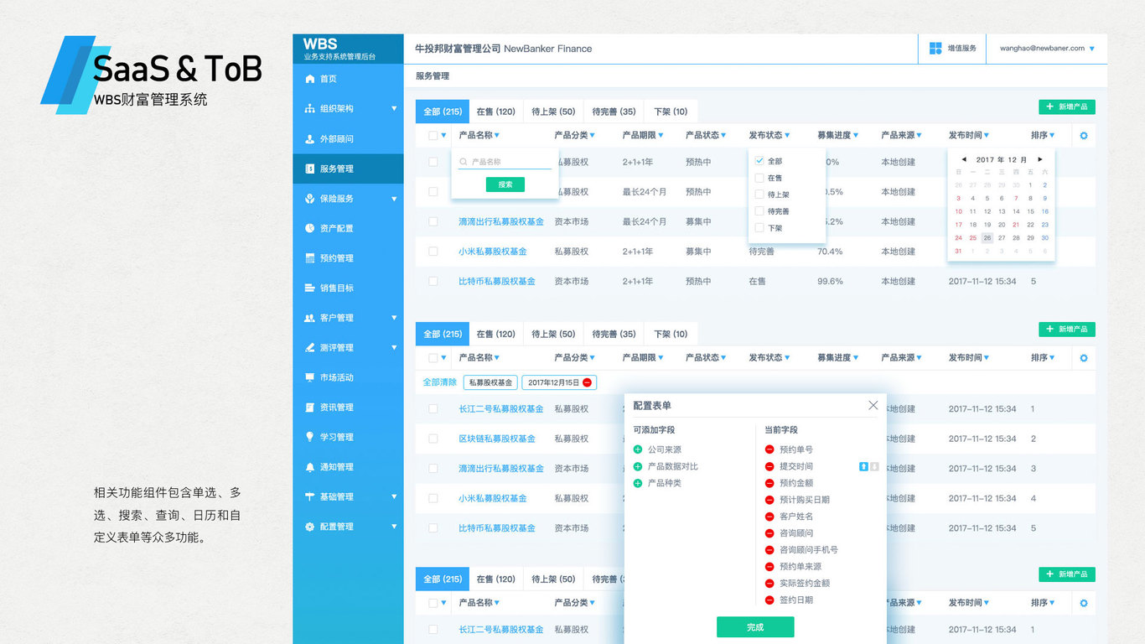1145x644 pixels.
Task: Expand the 组织架构 sidebar submenu arrow
Action: tap(394, 109)
